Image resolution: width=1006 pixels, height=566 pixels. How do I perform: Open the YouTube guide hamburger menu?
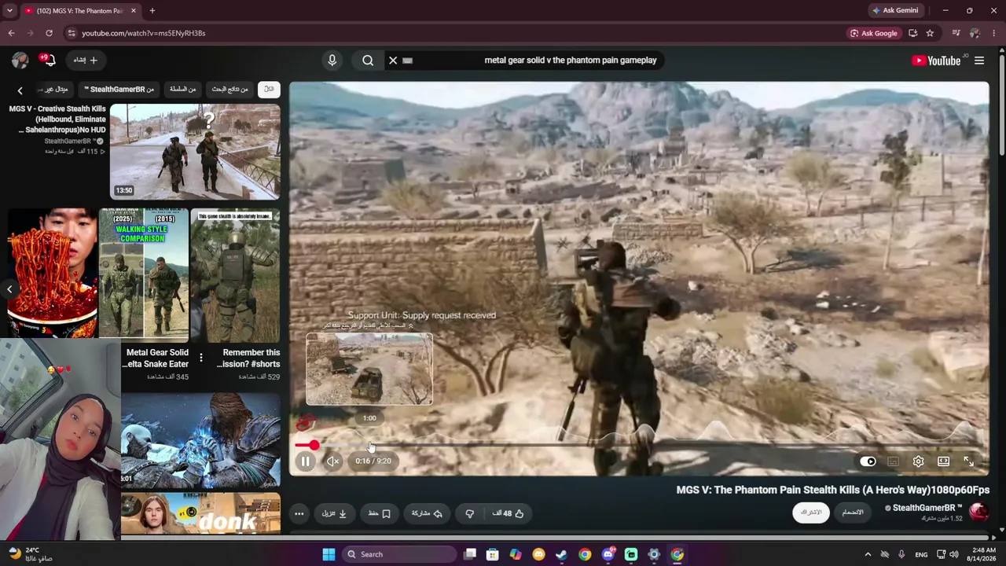tap(979, 61)
